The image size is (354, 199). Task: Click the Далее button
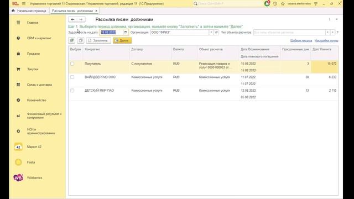[122, 40]
